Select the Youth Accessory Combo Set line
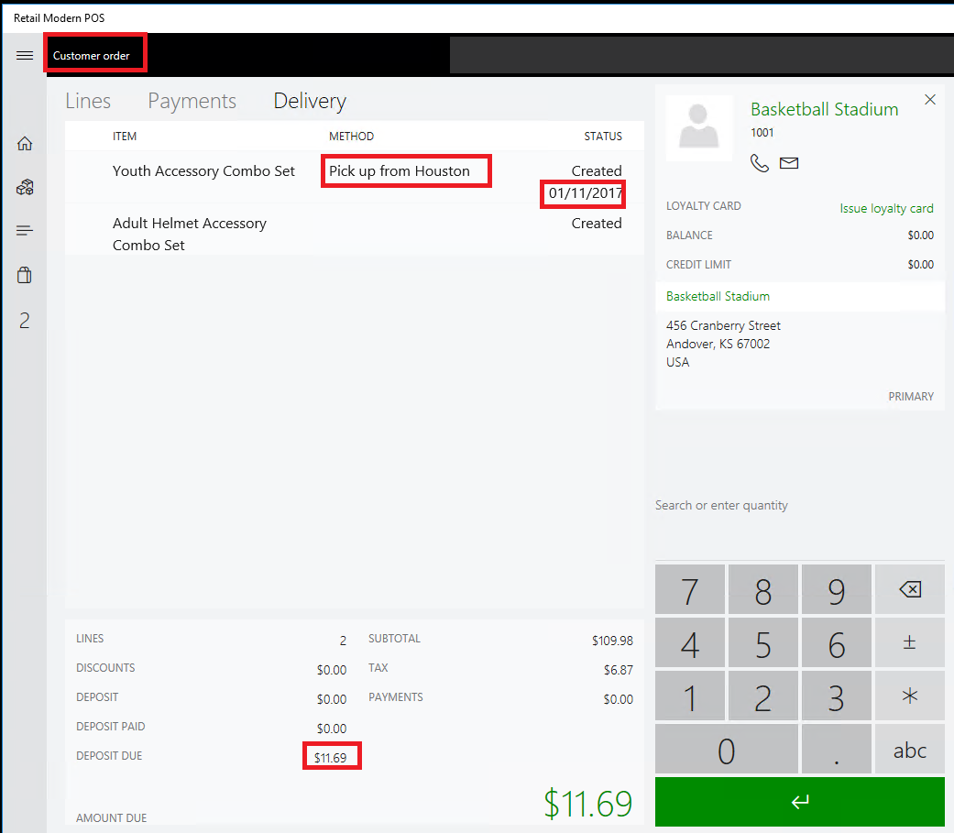Screen dimensions: 954x833 pyautogui.click(x=203, y=171)
